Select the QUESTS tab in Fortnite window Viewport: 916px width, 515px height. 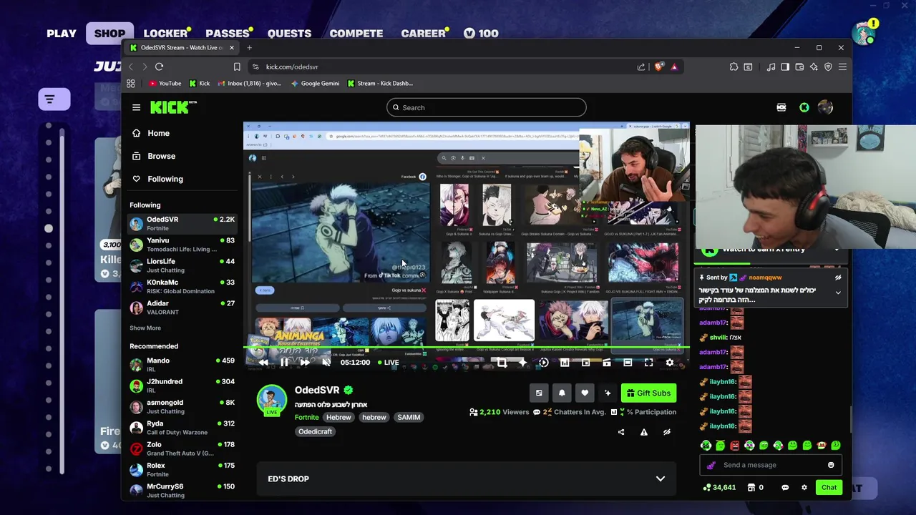click(289, 33)
